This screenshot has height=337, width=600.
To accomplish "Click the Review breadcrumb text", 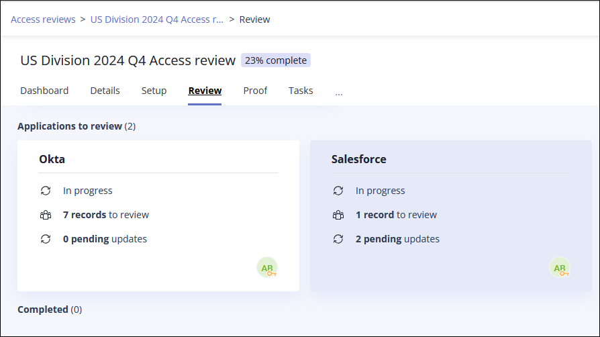I will pyautogui.click(x=254, y=19).
